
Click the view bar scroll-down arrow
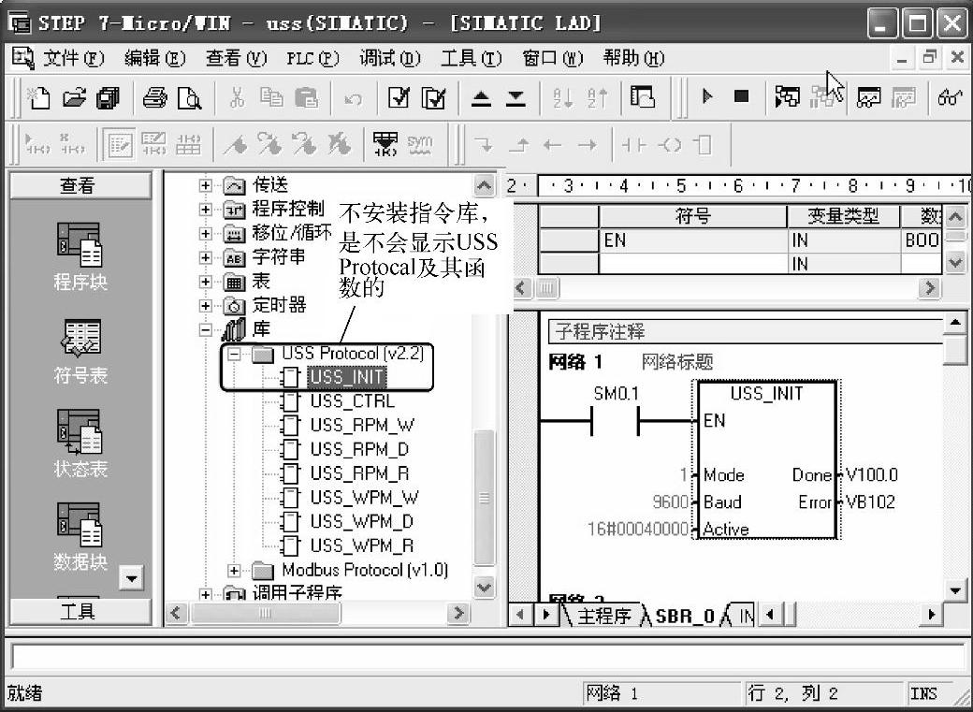pyautogui.click(x=132, y=578)
